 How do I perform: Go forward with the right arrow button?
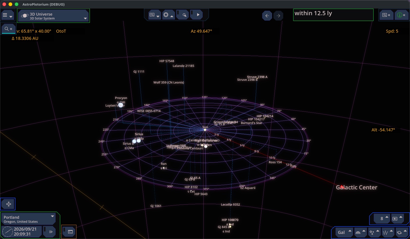point(278,16)
